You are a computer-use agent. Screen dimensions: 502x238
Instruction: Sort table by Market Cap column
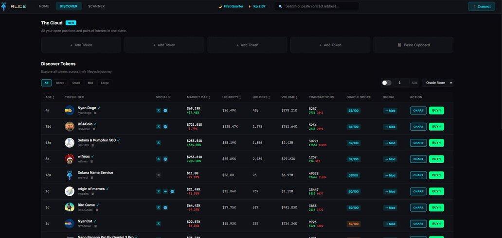click(x=198, y=97)
